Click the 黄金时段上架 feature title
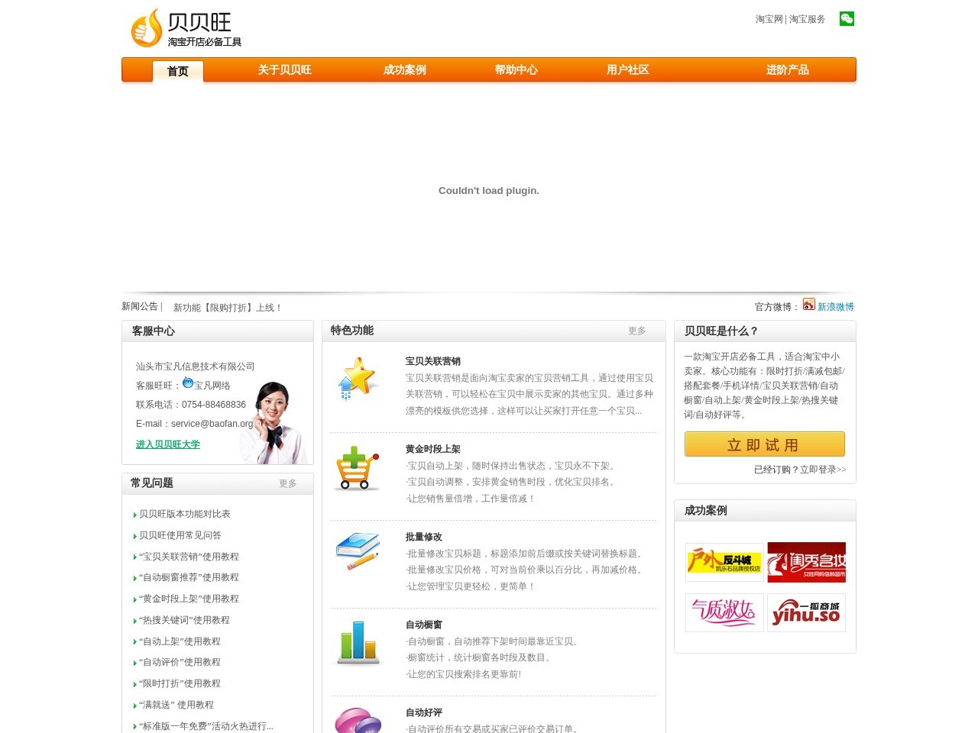 point(433,449)
